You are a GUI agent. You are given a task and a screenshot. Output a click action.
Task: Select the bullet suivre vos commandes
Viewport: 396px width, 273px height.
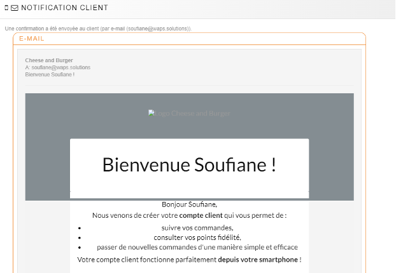tap(197, 228)
